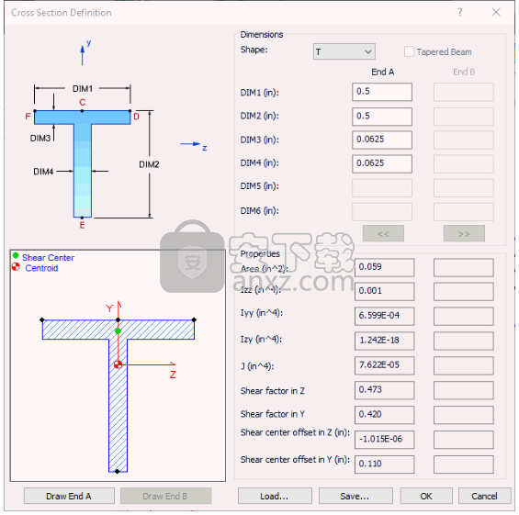Confirm with the OK button
The height and width of the screenshot is (515, 519).
coord(426,496)
